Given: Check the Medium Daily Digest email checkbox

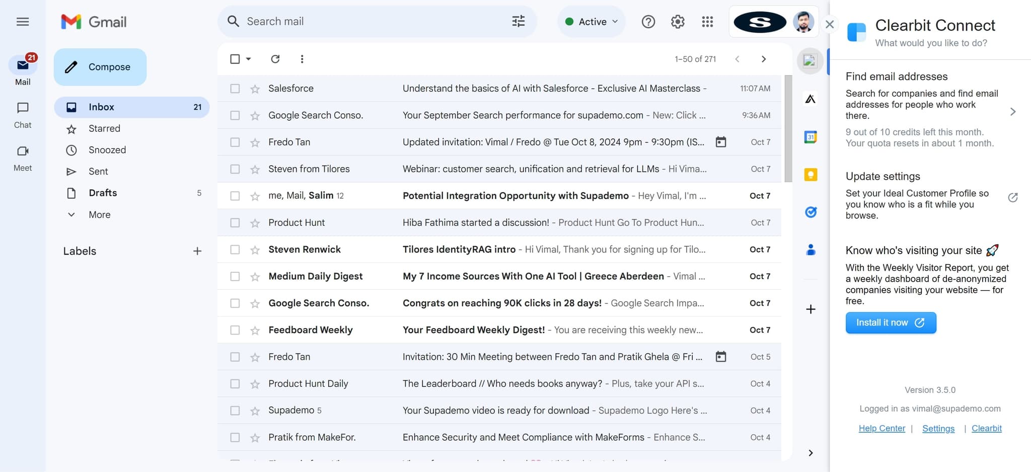Looking at the screenshot, I should [235, 276].
